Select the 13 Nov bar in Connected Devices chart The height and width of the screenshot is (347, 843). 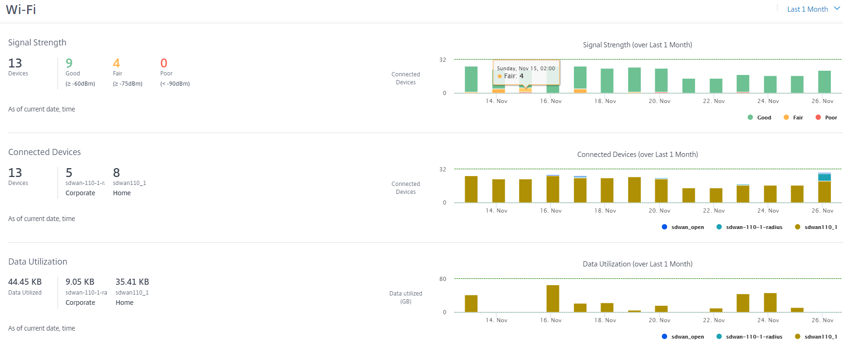[471, 189]
